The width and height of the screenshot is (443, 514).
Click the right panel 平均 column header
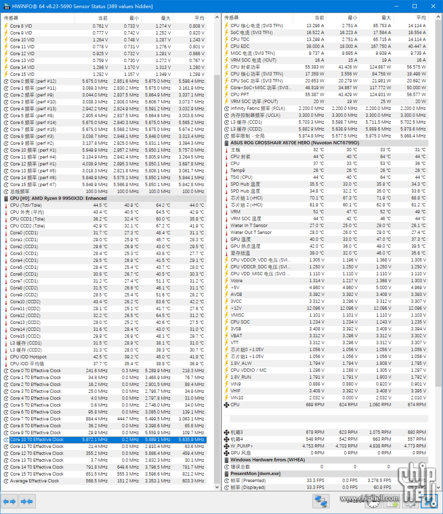click(410, 17)
